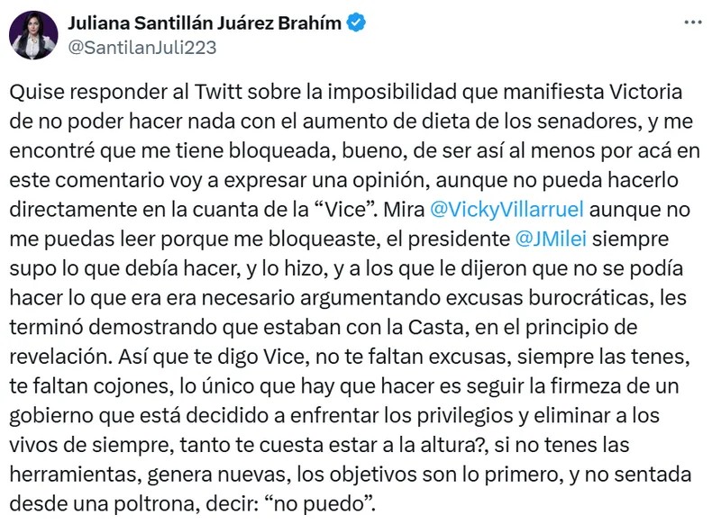Open Juliana Santillán's profile picture
The image size is (712, 524).
(33, 36)
